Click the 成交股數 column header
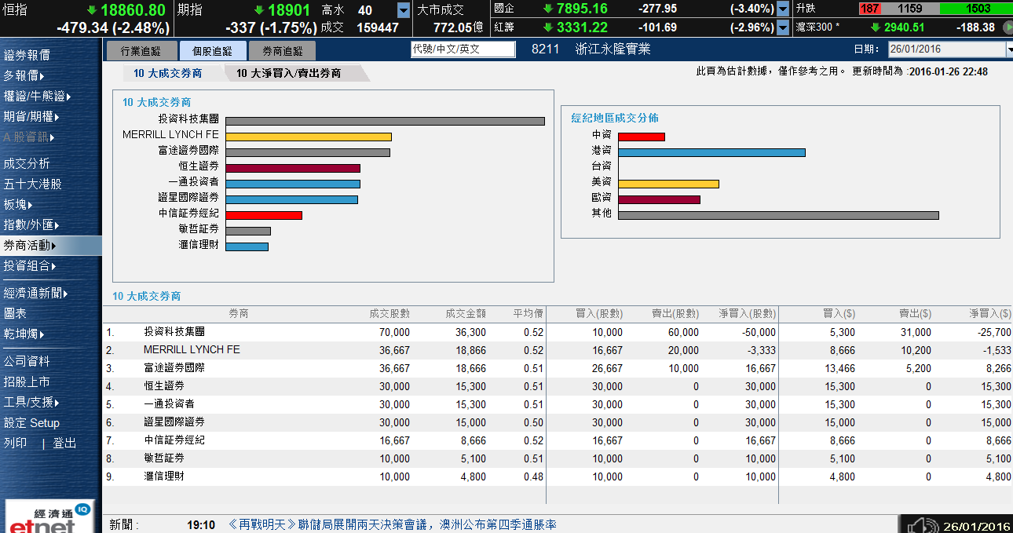The height and width of the screenshot is (533, 1013). pyautogui.click(x=389, y=314)
